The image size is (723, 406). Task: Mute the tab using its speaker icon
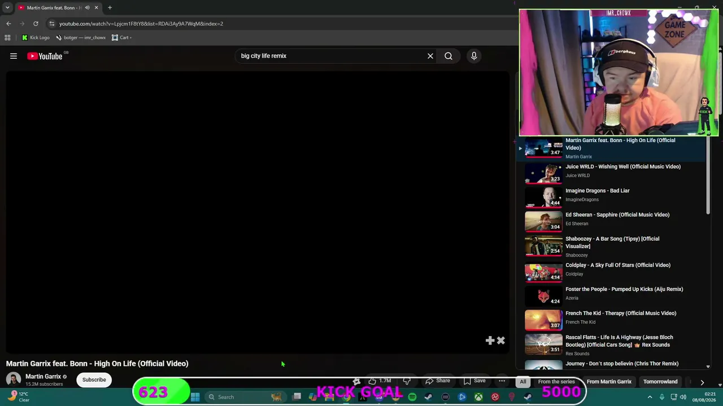87,8
